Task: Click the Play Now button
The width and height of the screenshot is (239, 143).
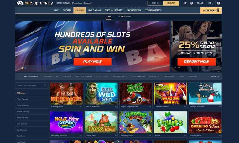Action: click(92, 62)
